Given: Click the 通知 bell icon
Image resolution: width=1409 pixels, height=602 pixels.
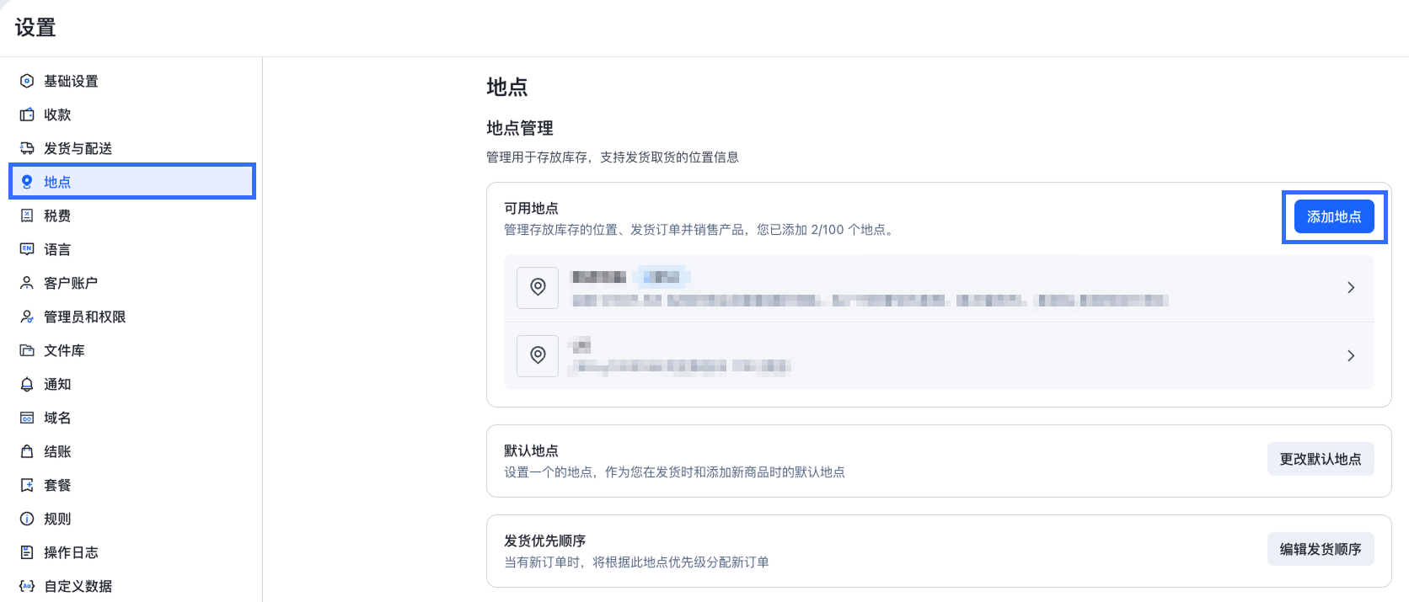Looking at the screenshot, I should [27, 384].
